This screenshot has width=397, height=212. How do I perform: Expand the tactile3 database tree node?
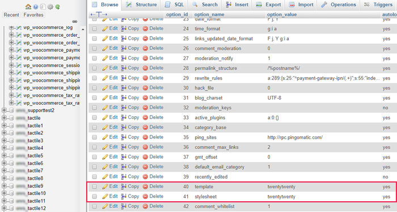pos(4,141)
